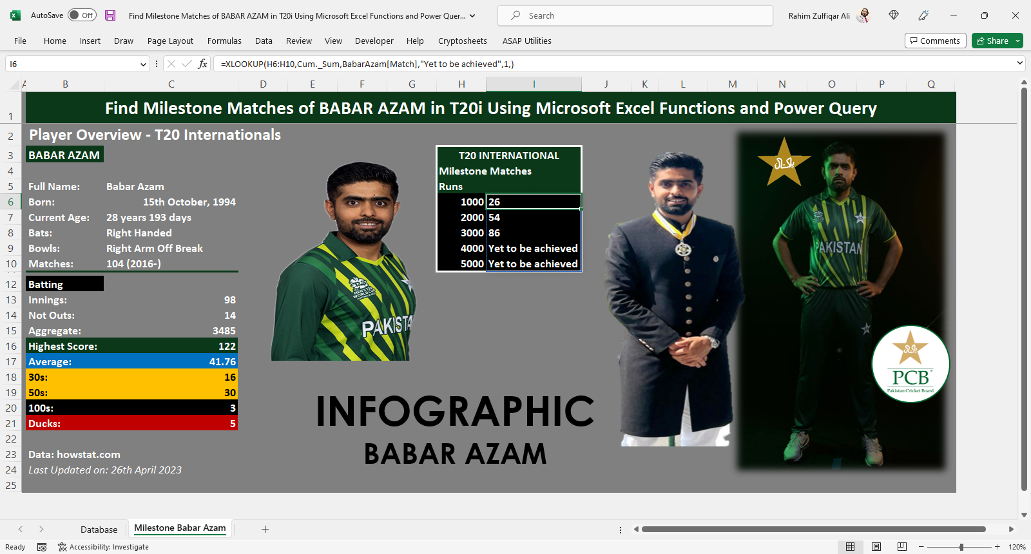Viewport: 1031px width, 554px height.
Task: Open the File menu
Action: coord(21,41)
